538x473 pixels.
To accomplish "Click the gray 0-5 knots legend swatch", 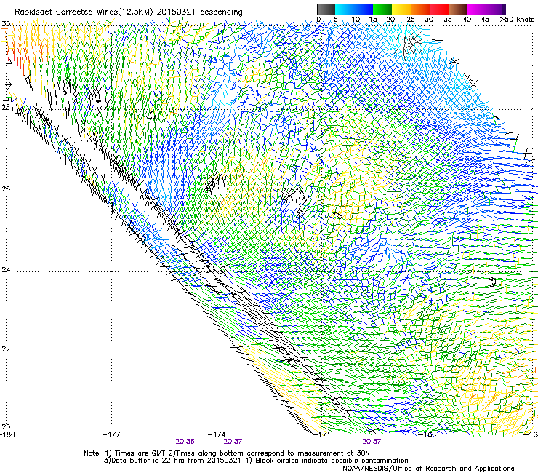I will [326, 9].
